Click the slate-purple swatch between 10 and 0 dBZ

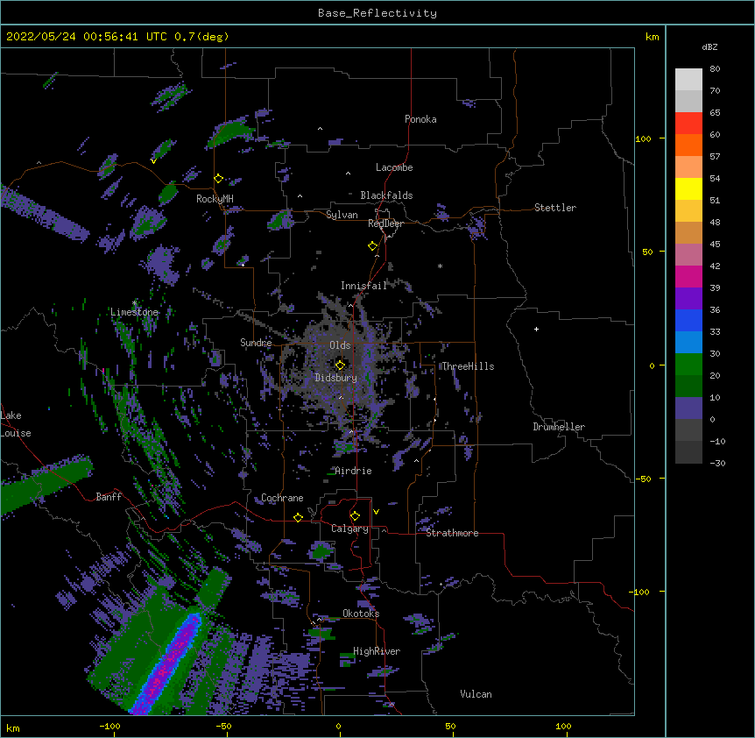pyautogui.click(x=688, y=408)
